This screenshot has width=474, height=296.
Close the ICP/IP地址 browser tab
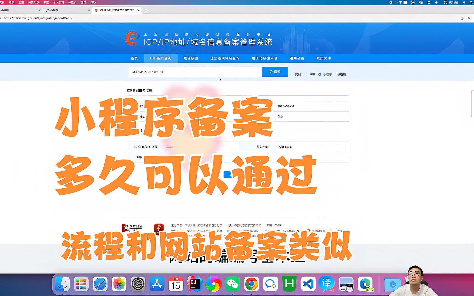(138, 10)
